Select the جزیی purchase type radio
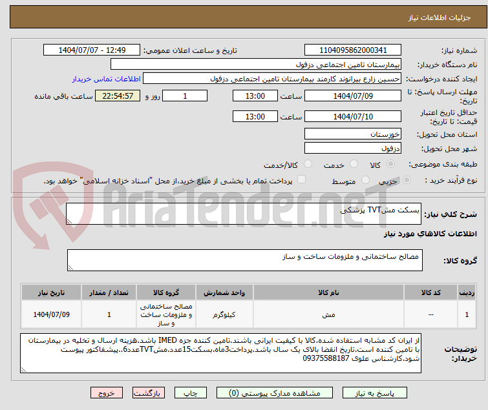This screenshot has width=488, height=410. pos(407,180)
